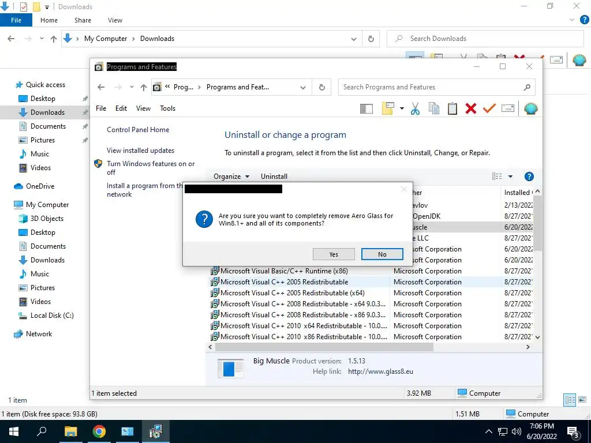Image resolution: width=591 pixels, height=443 pixels.
Task: Click the change view icon in list header
Action: tap(497, 177)
